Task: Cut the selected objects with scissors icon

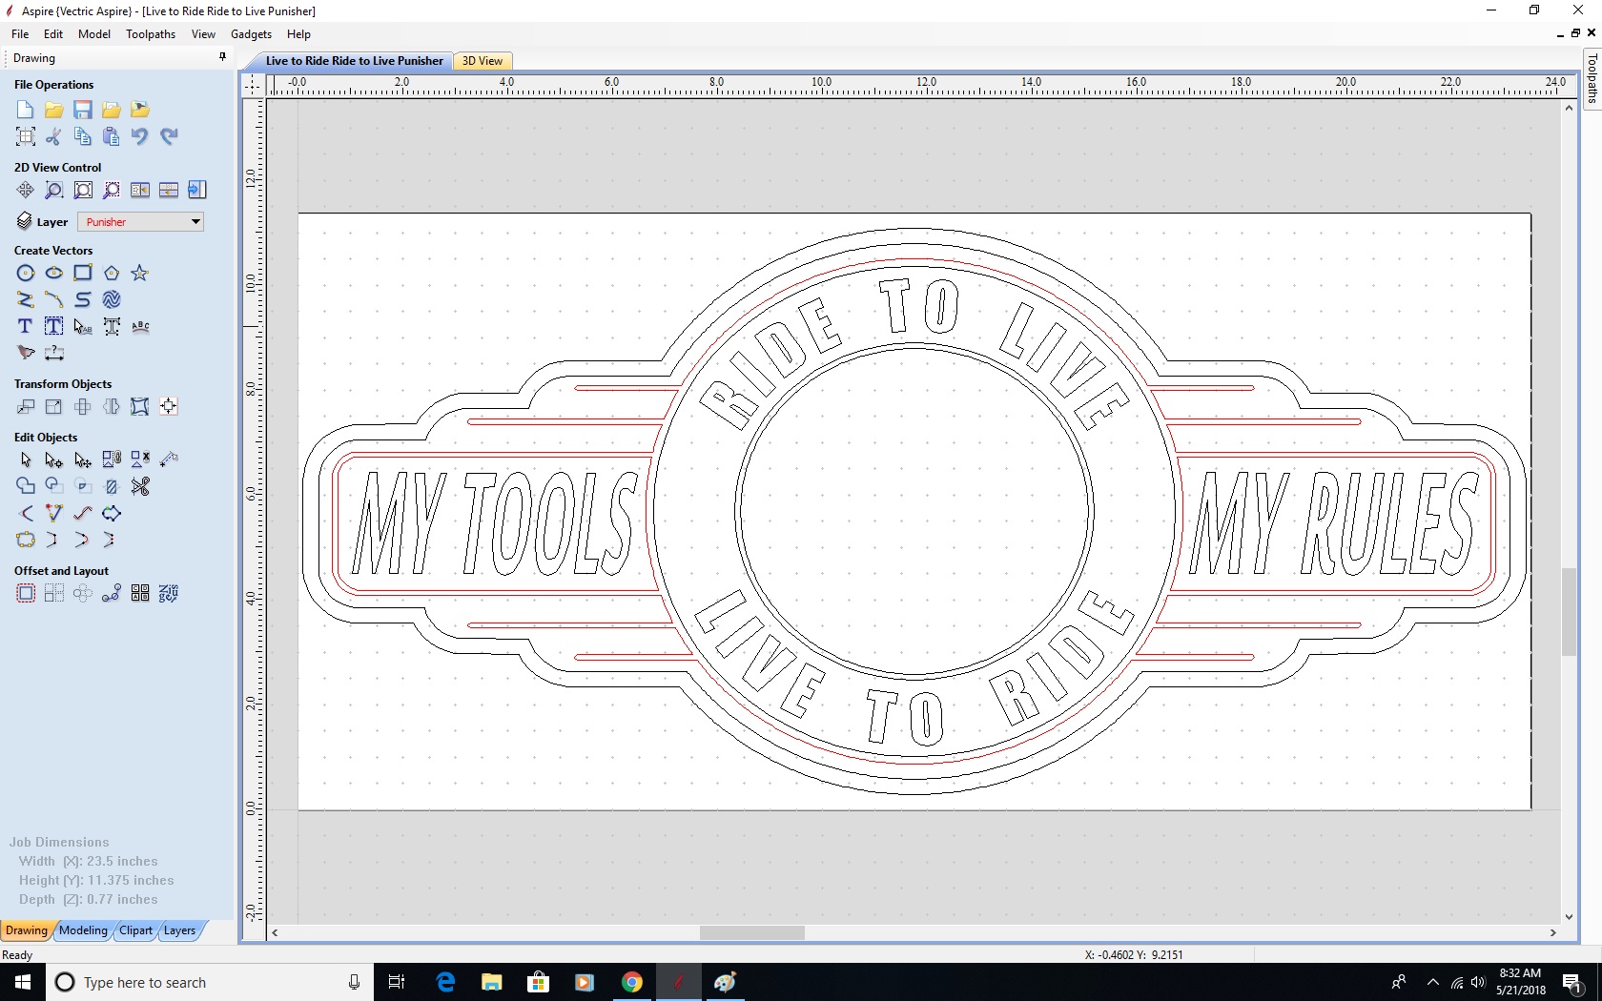Action: point(54,136)
